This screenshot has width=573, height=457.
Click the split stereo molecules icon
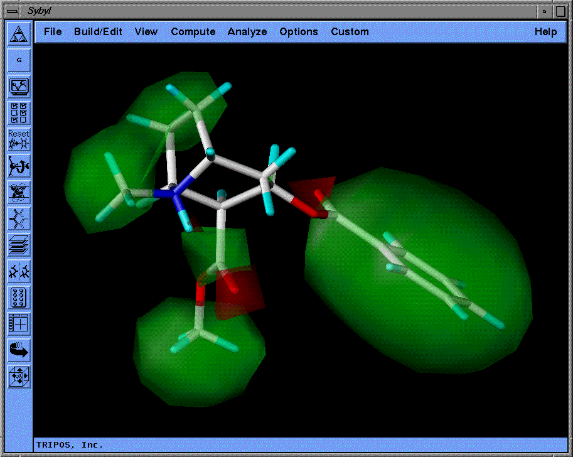[19, 271]
